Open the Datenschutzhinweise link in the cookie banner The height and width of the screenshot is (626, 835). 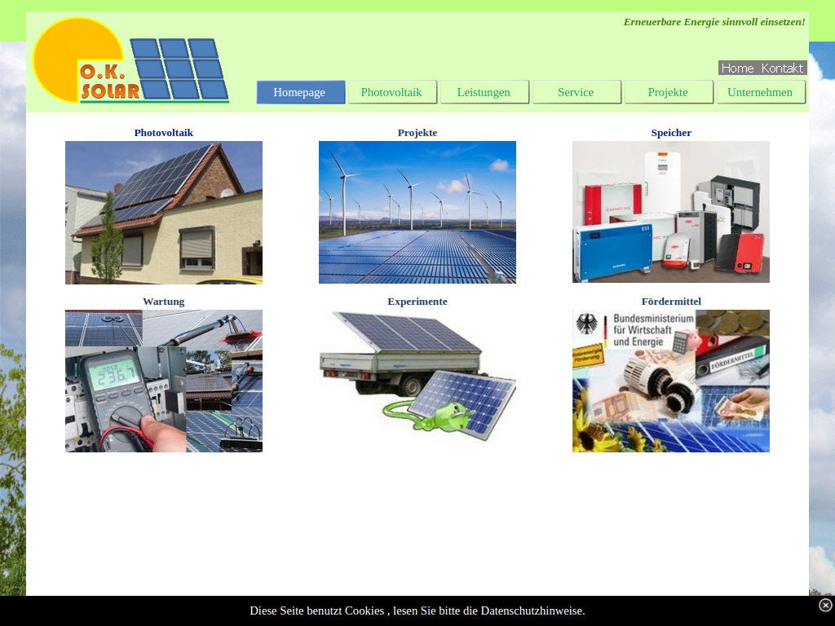click(533, 611)
